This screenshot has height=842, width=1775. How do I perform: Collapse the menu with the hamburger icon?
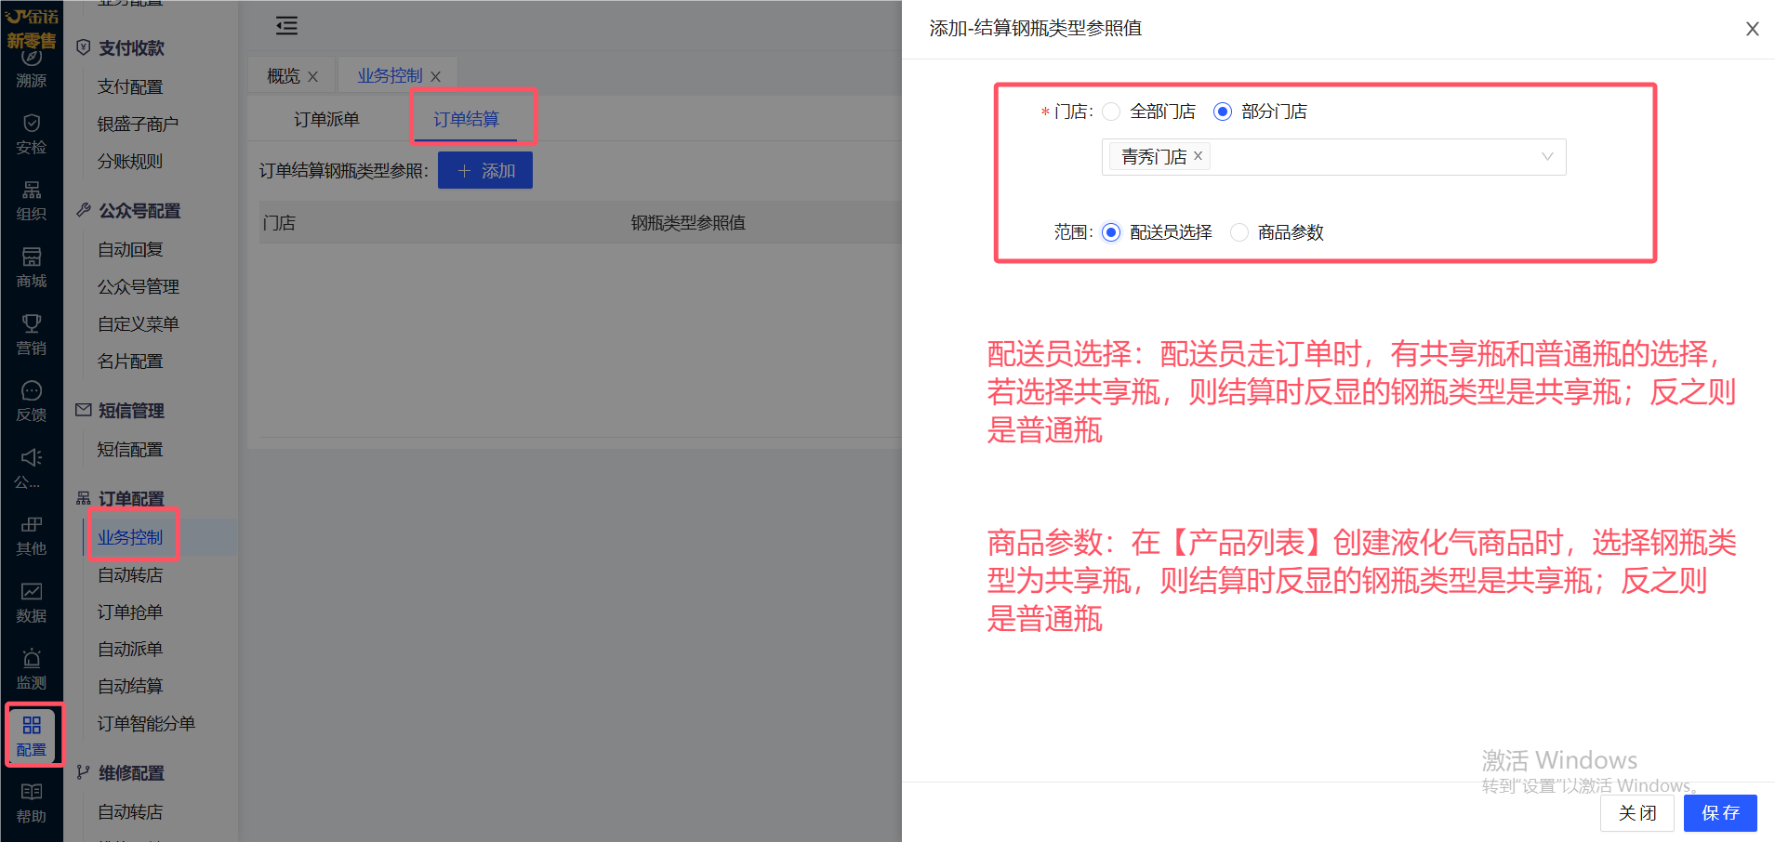click(286, 26)
